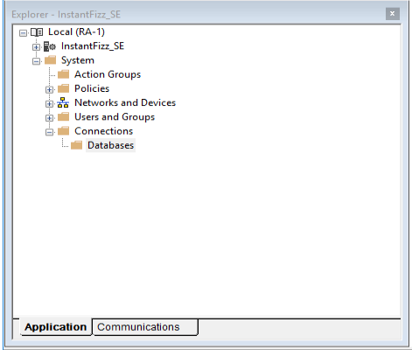Click the Explorer - InstantFizz_SE title text
Image resolution: width=412 pixels, height=350 pixels.
pyautogui.click(x=66, y=14)
